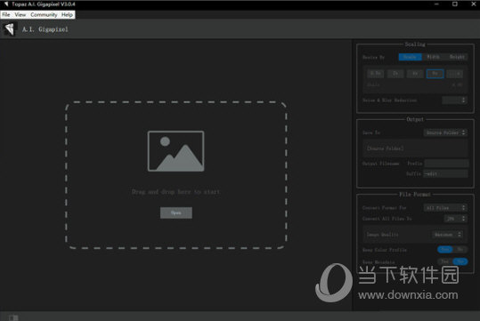This screenshot has height=321, width=480.
Task: Set Keep Color Profile to No
Action: coord(460,250)
